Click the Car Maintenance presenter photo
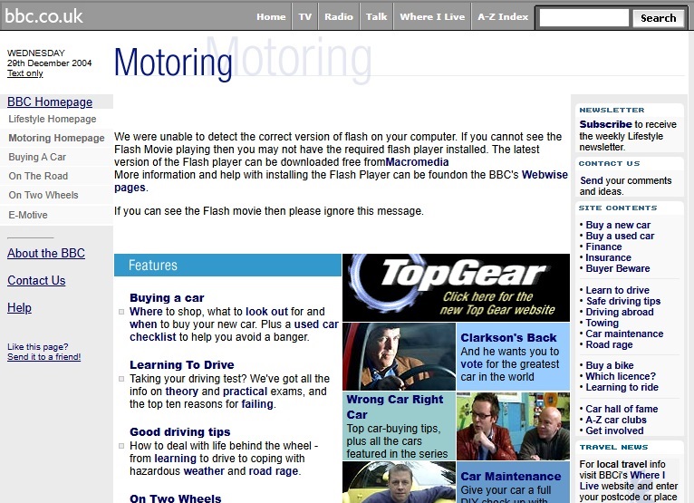Viewport: 694px width, 503px height. tap(399, 482)
